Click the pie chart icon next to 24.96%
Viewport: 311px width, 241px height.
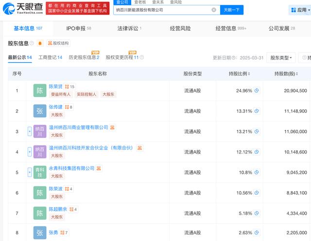click(257, 91)
